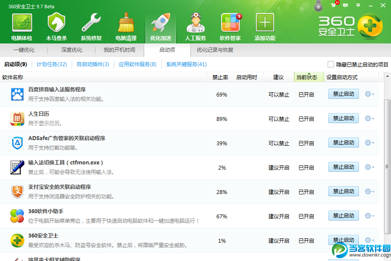Click the medal badge in title bar

tap(318, 7)
